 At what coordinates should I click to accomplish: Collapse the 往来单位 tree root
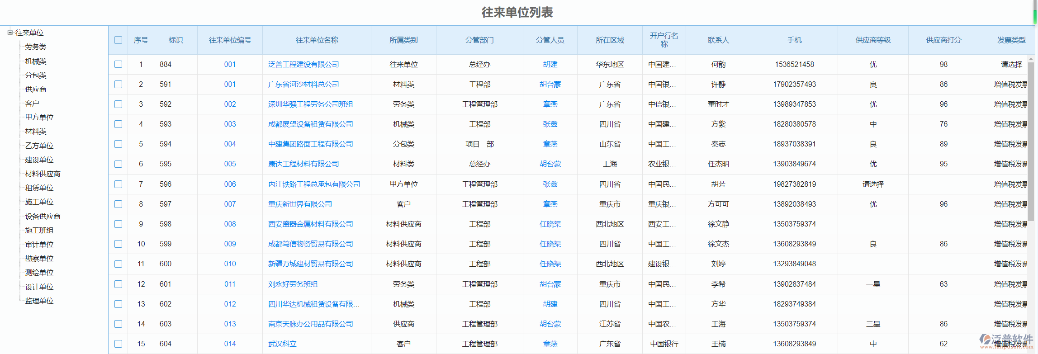(x=10, y=33)
